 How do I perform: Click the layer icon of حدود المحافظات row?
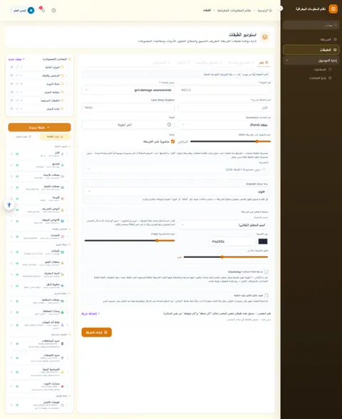pyautogui.click(x=62, y=343)
